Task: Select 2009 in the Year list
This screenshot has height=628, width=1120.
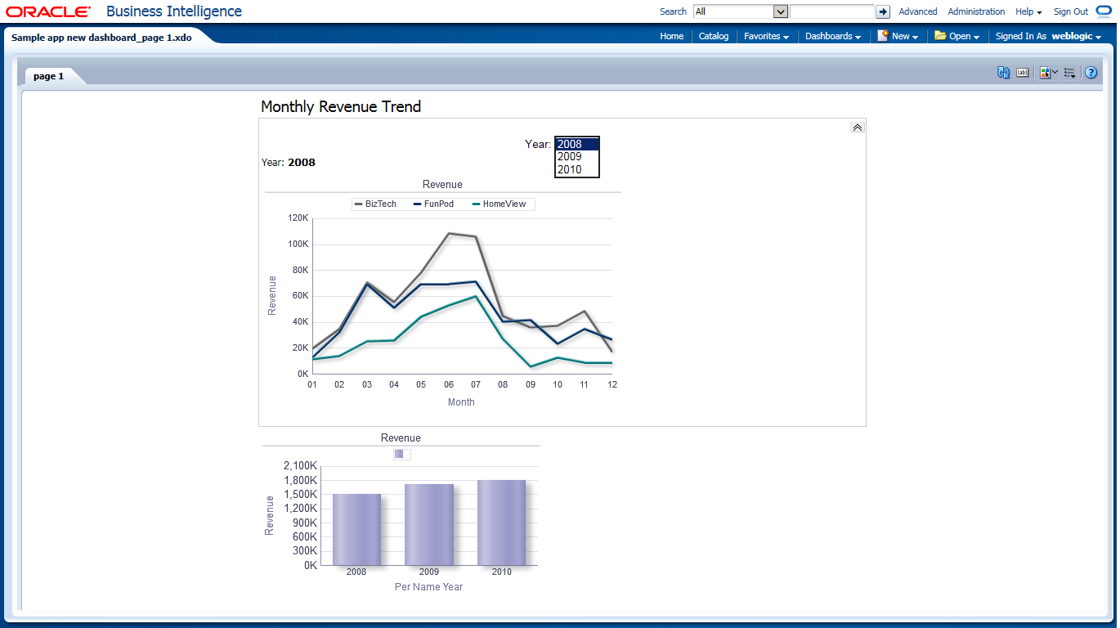Action: click(577, 157)
